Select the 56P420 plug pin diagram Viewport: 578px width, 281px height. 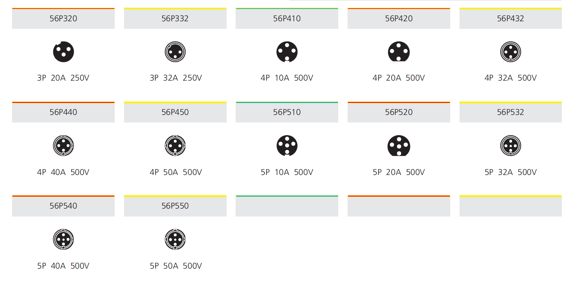[x=399, y=51]
